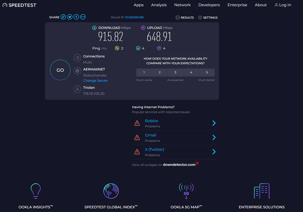This screenshot has width=303, height=212.
Task: Click OOKLA 5G MAP caption
Action: (x=186, y=207)
